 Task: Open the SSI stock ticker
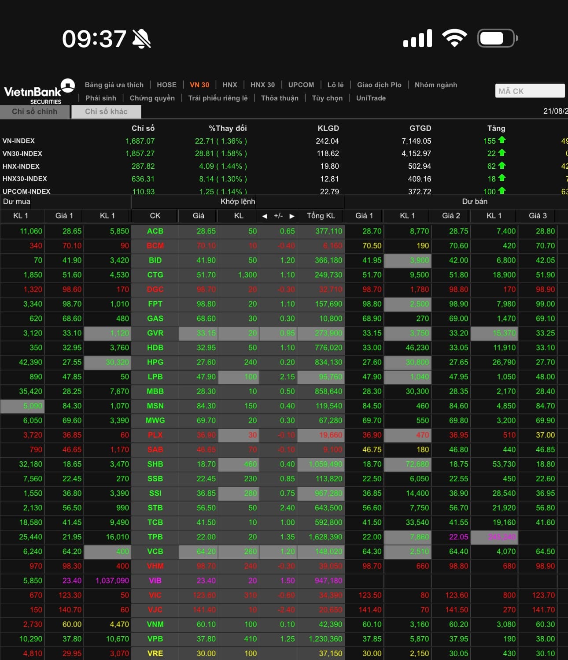(155, 493)
